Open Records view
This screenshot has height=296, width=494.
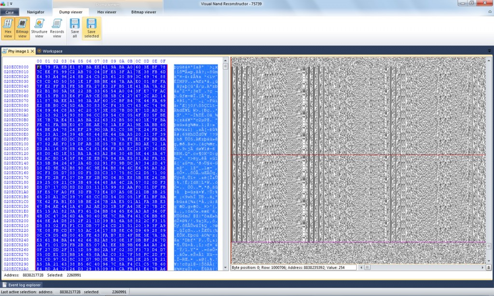(57, 28)
